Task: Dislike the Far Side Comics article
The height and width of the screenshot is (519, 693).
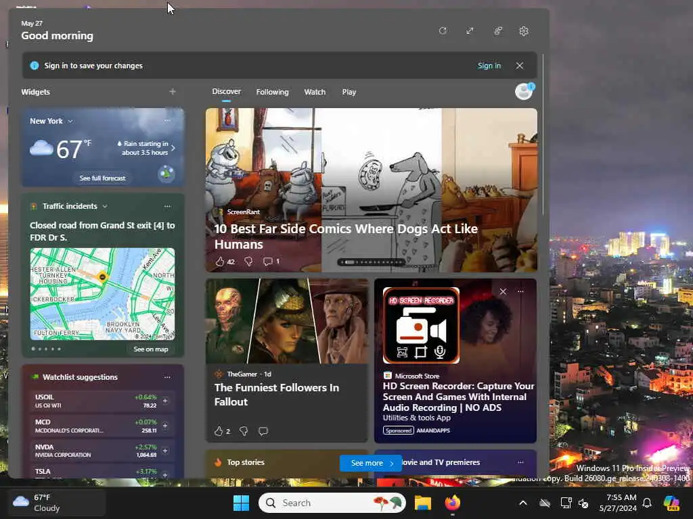Action: coord(248,262)
